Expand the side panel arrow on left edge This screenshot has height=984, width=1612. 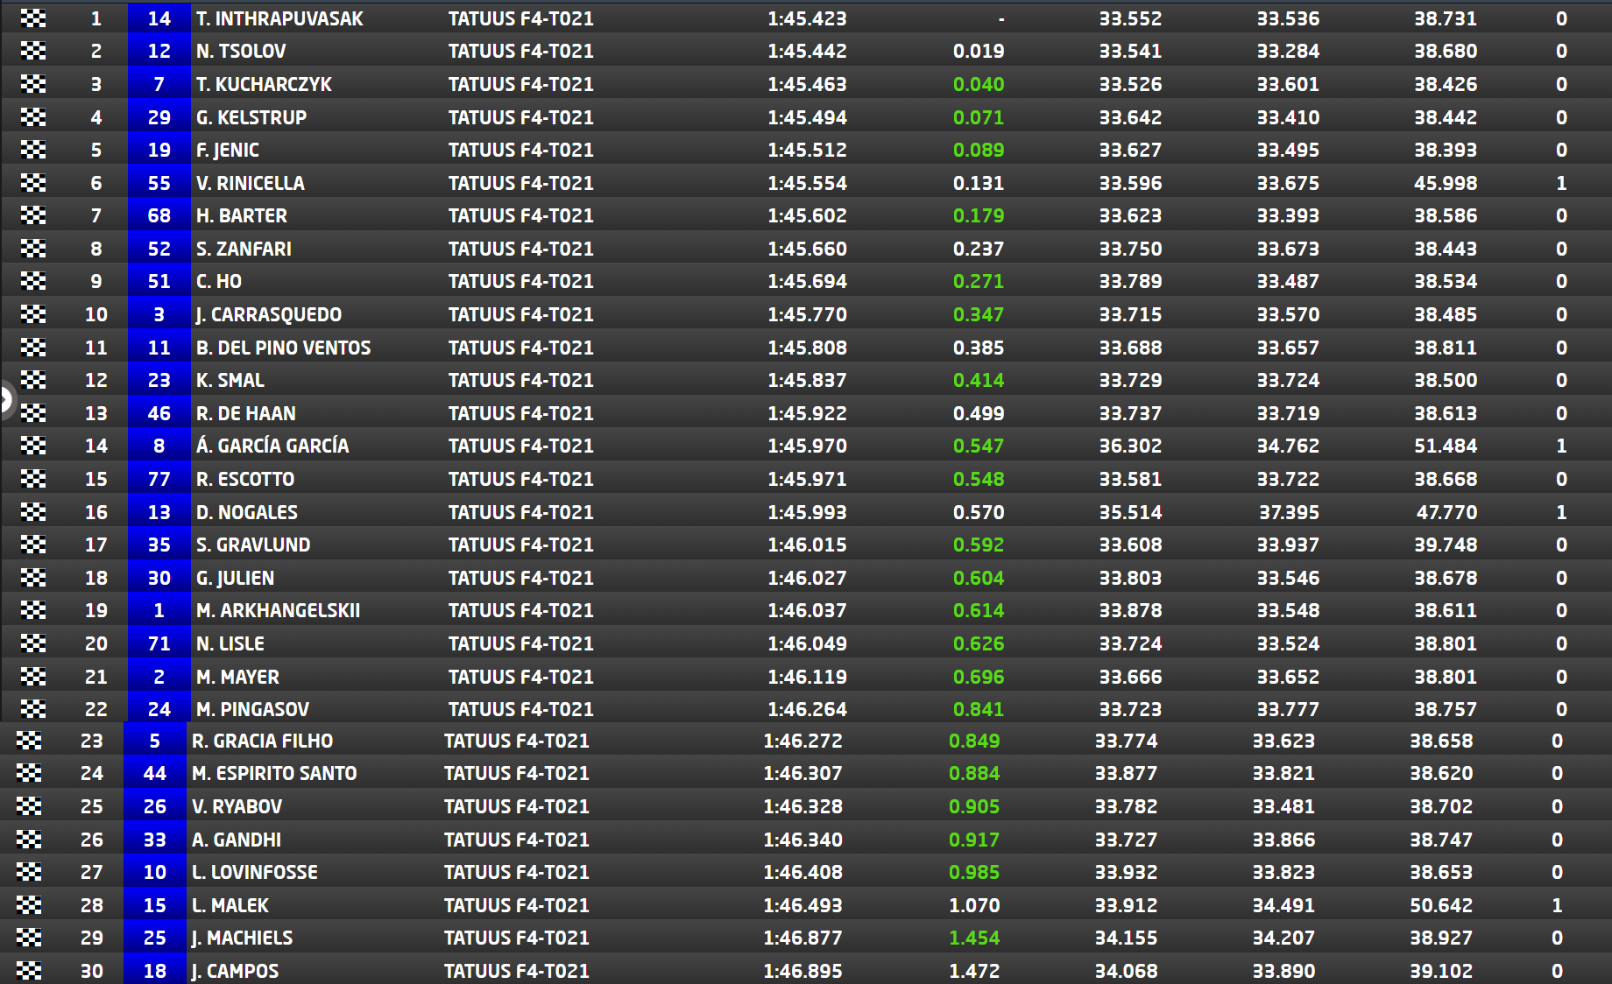coord(5,399)
